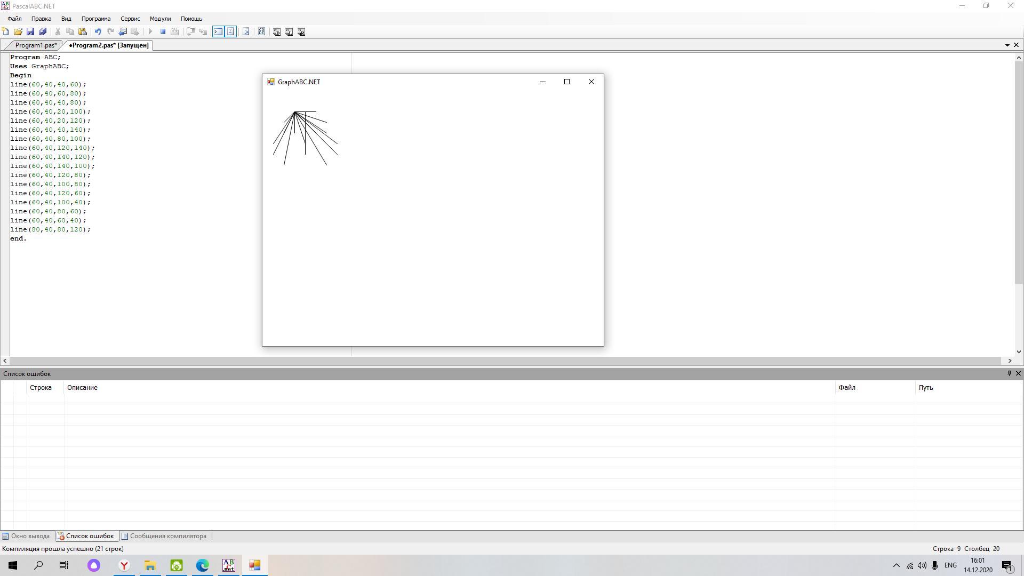Image resolution: width=1024 pixels, height=576 pixels.
Task: Click the editor vertical scrollbar down arrow
Action: click(x=1019, y=351)
